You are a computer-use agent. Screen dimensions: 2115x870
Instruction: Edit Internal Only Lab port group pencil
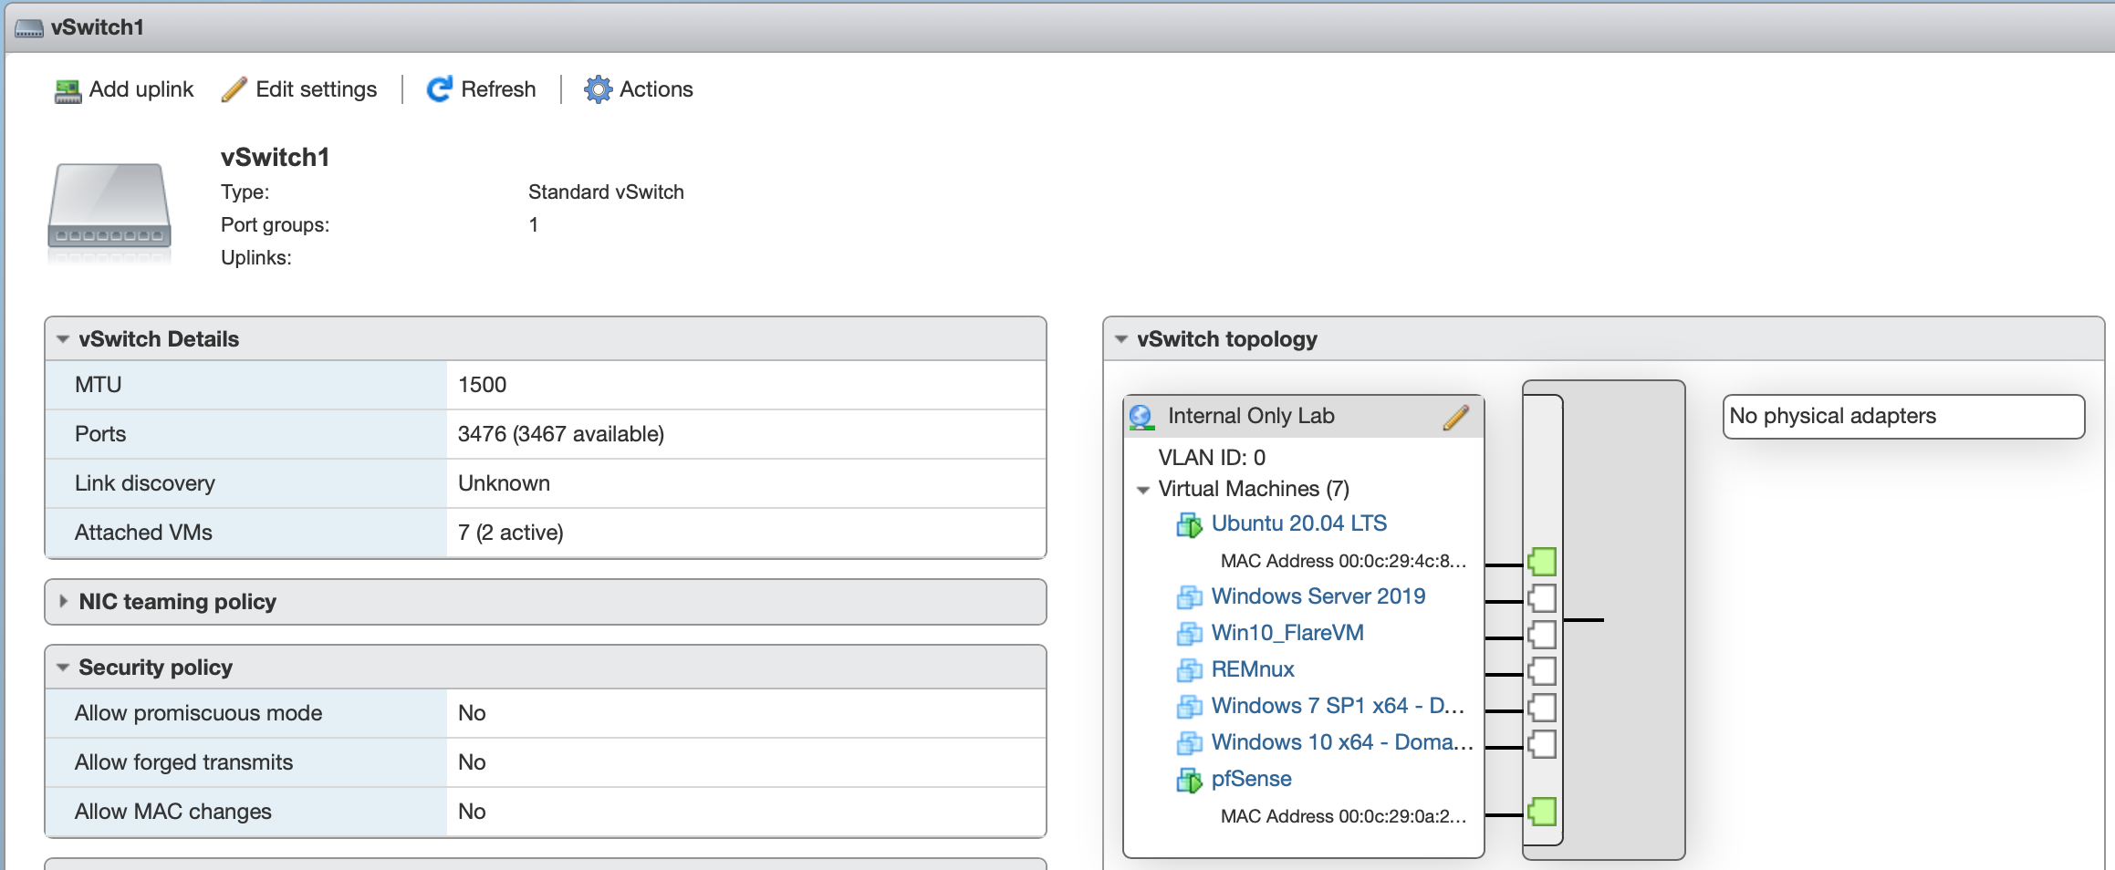tap(1456, 417)
